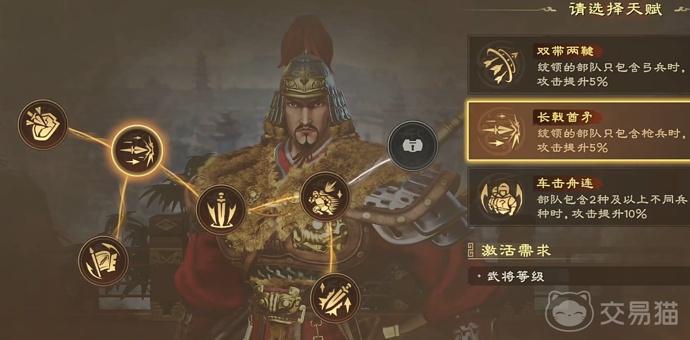Image resolution: width=690 pixels, height=340 pixels.
Task: Choose the charging soldier talent node
Action: pos(325,197)
